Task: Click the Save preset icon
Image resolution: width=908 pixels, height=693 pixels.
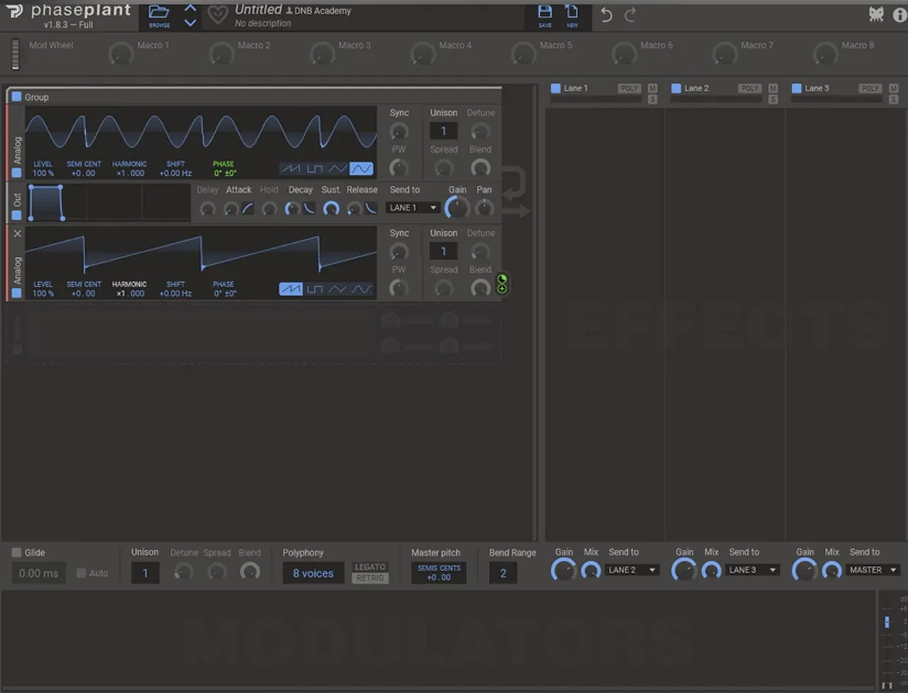Action: 545,12
